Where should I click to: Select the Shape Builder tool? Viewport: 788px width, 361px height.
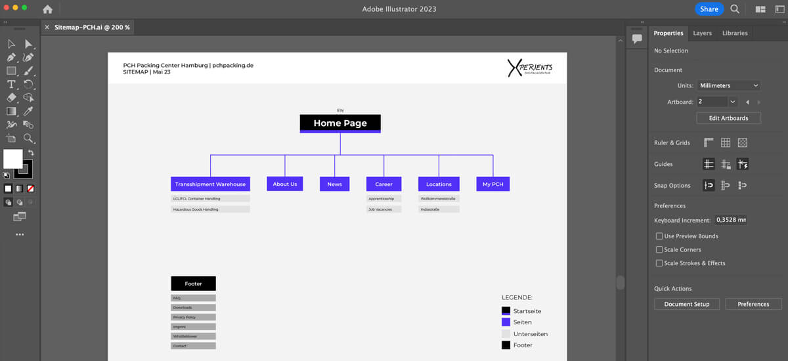coord(28,98)
